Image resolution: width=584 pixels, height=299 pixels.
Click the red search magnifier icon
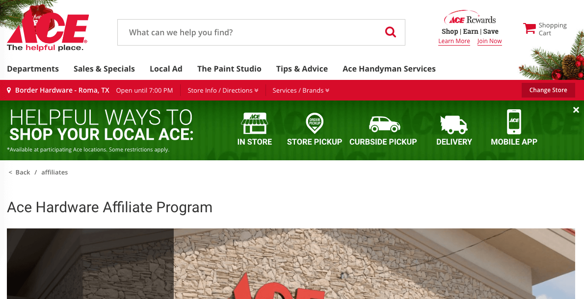point(390,32)
